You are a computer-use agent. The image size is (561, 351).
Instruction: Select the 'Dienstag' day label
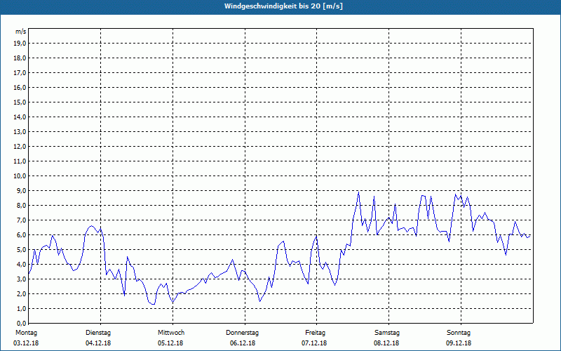point(98,333)
